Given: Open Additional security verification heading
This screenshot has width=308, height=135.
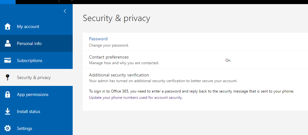Looking at the screenshot, I should pos(119,75).
